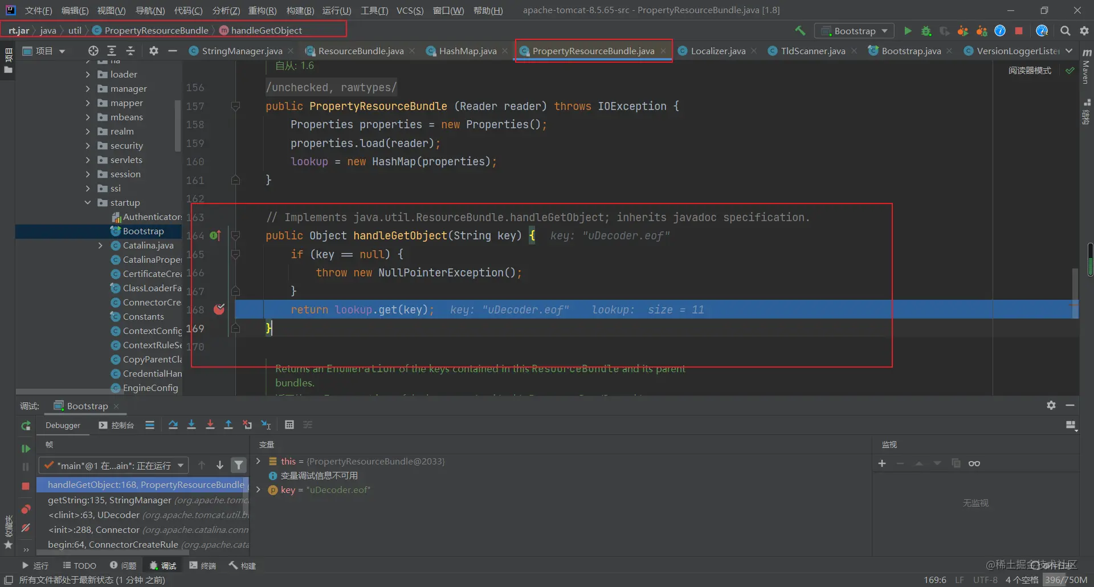Expand the session folder in project tree
This screenshot has width=1094, height=587.
pyautogui.click(x=87, y=174)
